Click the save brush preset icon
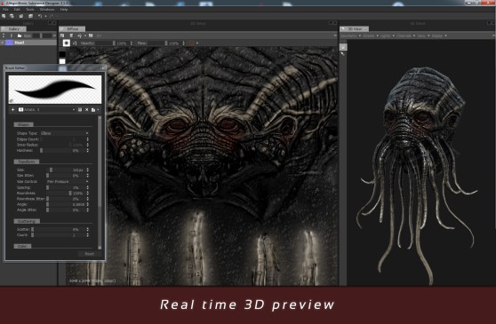The width and height of the screenshot is (496, 324). coord(80,109)
